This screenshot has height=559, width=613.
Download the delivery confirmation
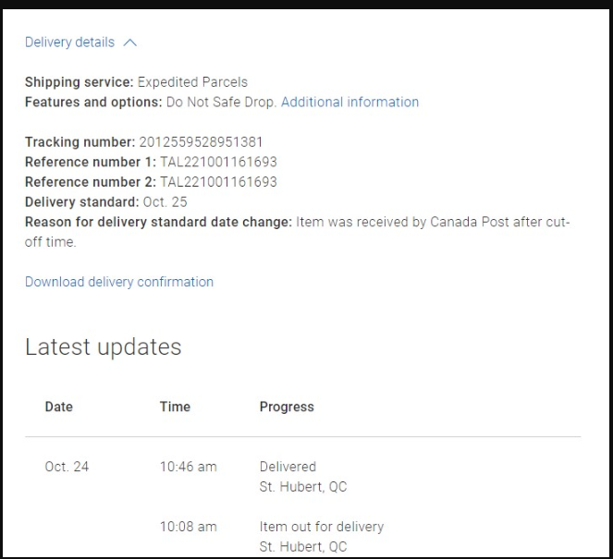[x=119, y=282]
